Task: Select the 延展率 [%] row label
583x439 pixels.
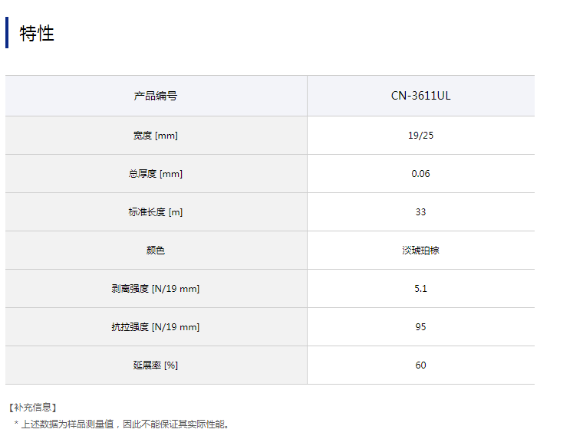Action: coord(156,365)
